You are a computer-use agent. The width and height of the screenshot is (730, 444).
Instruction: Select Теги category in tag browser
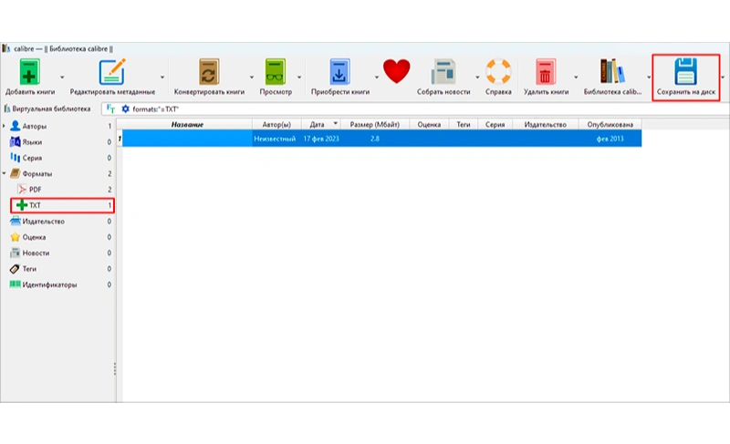pyautogui.click(x=29, y=269)
